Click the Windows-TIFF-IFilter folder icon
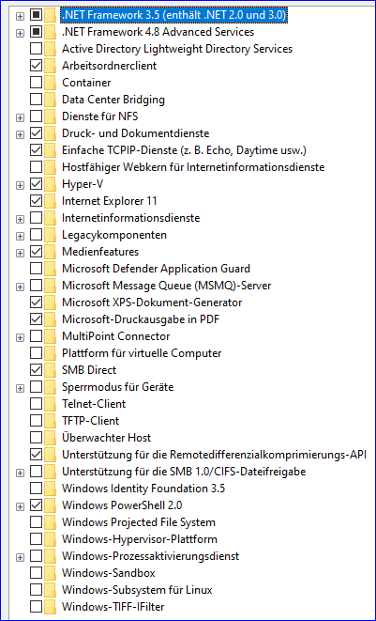376x621 pixels. click(x=50, y=606)
